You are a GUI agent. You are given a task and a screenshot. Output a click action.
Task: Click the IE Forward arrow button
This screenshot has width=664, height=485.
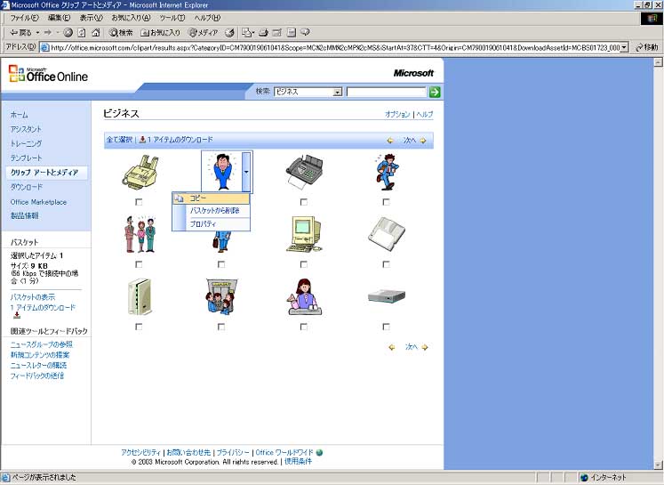pos(47,32)
